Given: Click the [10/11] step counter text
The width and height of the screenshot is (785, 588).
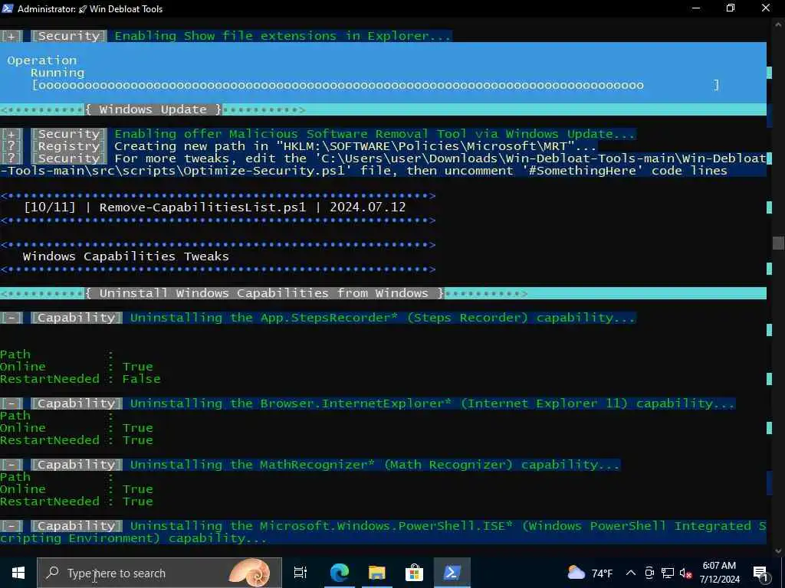Looking at the screenshot, I should pos(50,207).
